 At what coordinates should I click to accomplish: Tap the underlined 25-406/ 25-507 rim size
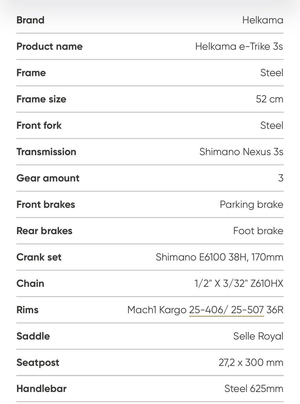pos(227,310)
